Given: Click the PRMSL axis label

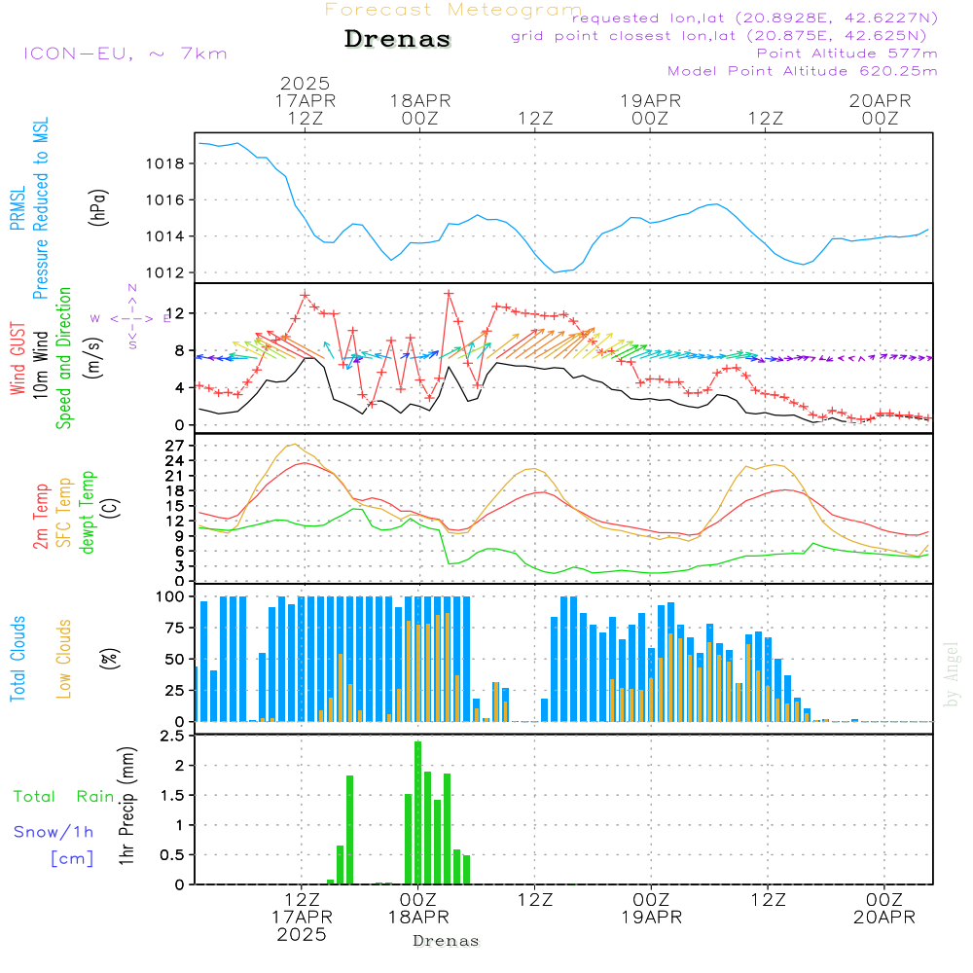Looking at the screenshot, I should [x=18, y=208].
